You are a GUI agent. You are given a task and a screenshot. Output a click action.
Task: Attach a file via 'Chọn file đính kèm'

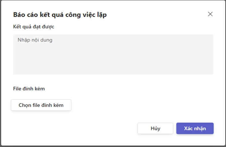point(41,105)
